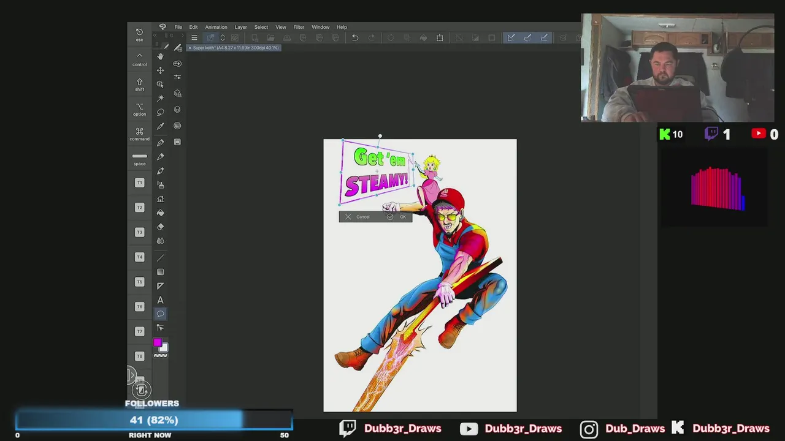
Task: Toggle Snap to Ruler
Action: tap(511, 38)
